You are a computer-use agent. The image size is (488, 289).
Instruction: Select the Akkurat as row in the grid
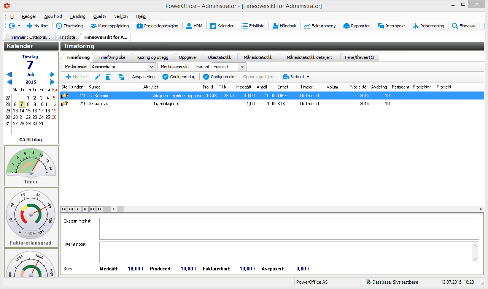272,104
